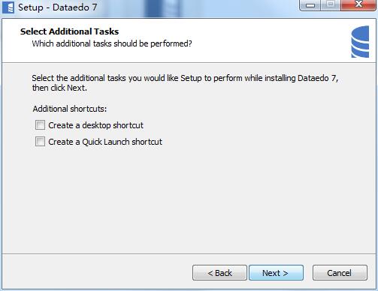The image size is (378, 291).
Task: Minimize the Setup window
Action: (310, 5)
